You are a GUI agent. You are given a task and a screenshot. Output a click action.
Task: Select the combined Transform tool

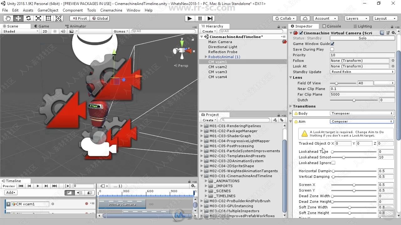(x=59, y=18)
